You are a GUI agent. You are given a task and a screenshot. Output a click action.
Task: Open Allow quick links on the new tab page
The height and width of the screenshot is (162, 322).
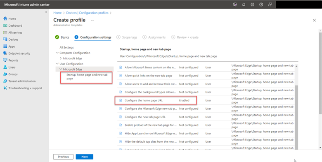149,76
